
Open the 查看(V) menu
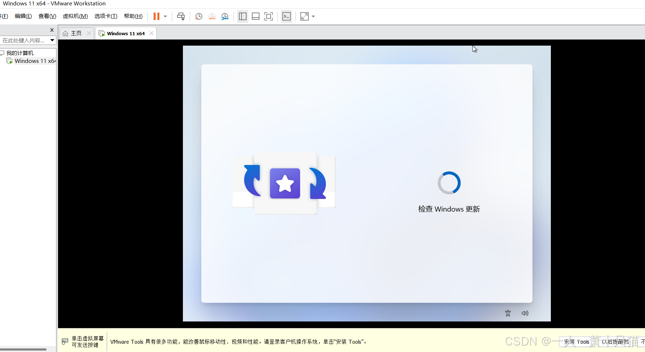[x=47, y=16]
